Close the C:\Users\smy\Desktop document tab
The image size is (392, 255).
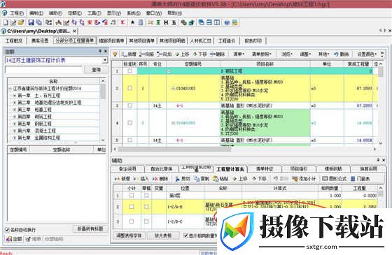[x=74, y=31]
